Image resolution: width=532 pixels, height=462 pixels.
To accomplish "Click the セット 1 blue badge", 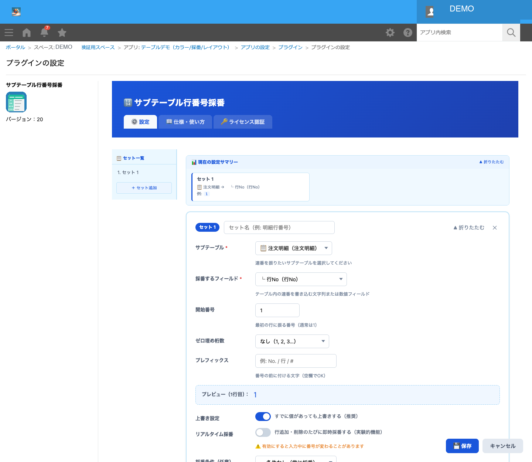I will pyautogui.click(x=208, y=227).
